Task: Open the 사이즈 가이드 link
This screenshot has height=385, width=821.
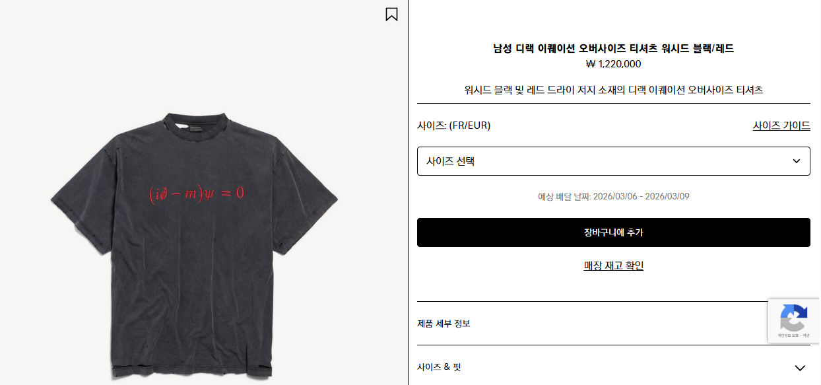Action: 781,125
